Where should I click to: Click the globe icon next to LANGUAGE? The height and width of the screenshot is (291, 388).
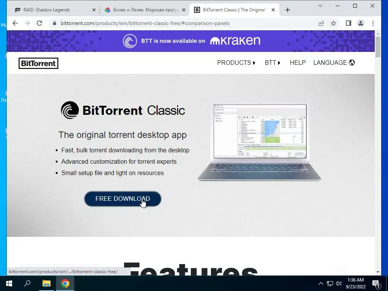tap(352, 63)
